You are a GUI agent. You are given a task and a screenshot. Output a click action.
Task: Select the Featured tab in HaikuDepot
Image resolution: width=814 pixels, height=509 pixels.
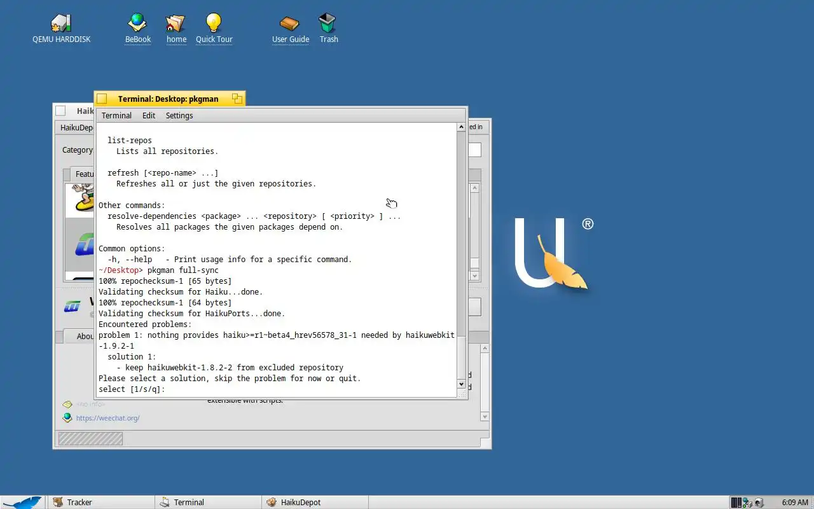click(83, 174)
